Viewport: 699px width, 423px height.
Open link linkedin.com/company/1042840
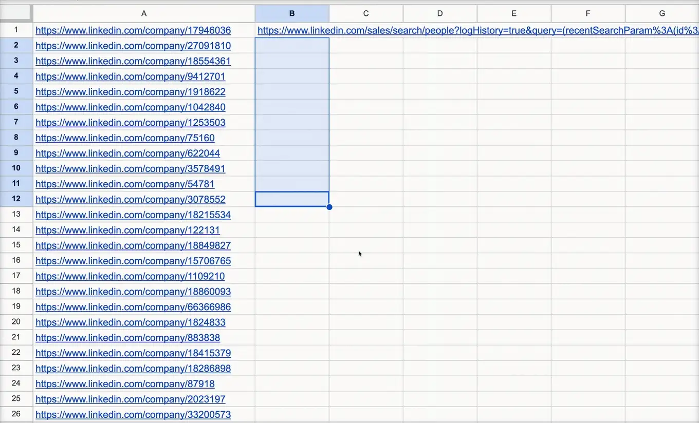click(131, 107)
